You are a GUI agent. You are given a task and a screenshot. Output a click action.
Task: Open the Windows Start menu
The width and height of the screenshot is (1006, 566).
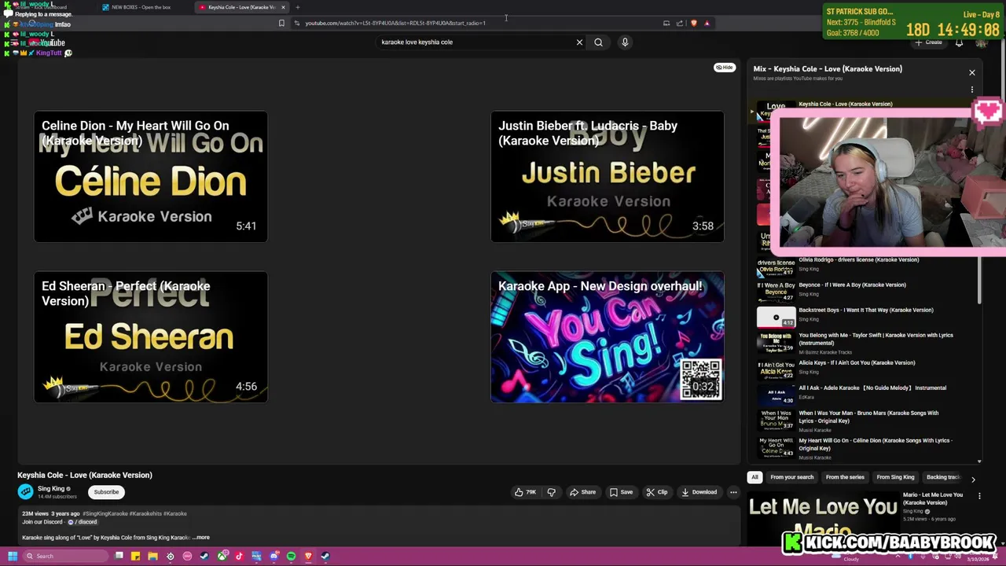(12, 557)
